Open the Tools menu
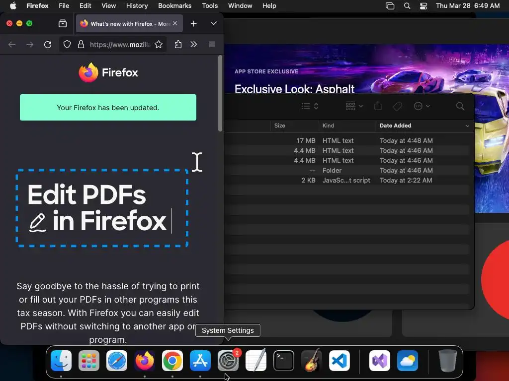This screenshot has width=509, height=381. click(x=210, y=6)
